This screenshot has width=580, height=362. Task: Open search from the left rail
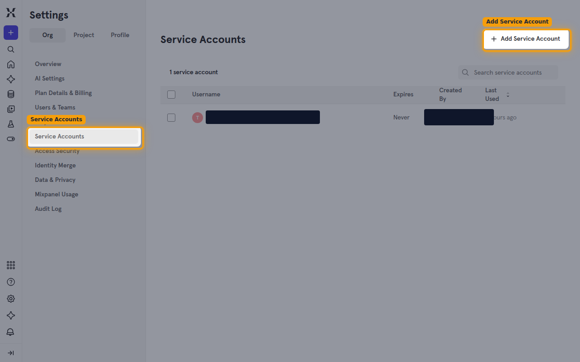pyautogui.click(x=11, y=49)
